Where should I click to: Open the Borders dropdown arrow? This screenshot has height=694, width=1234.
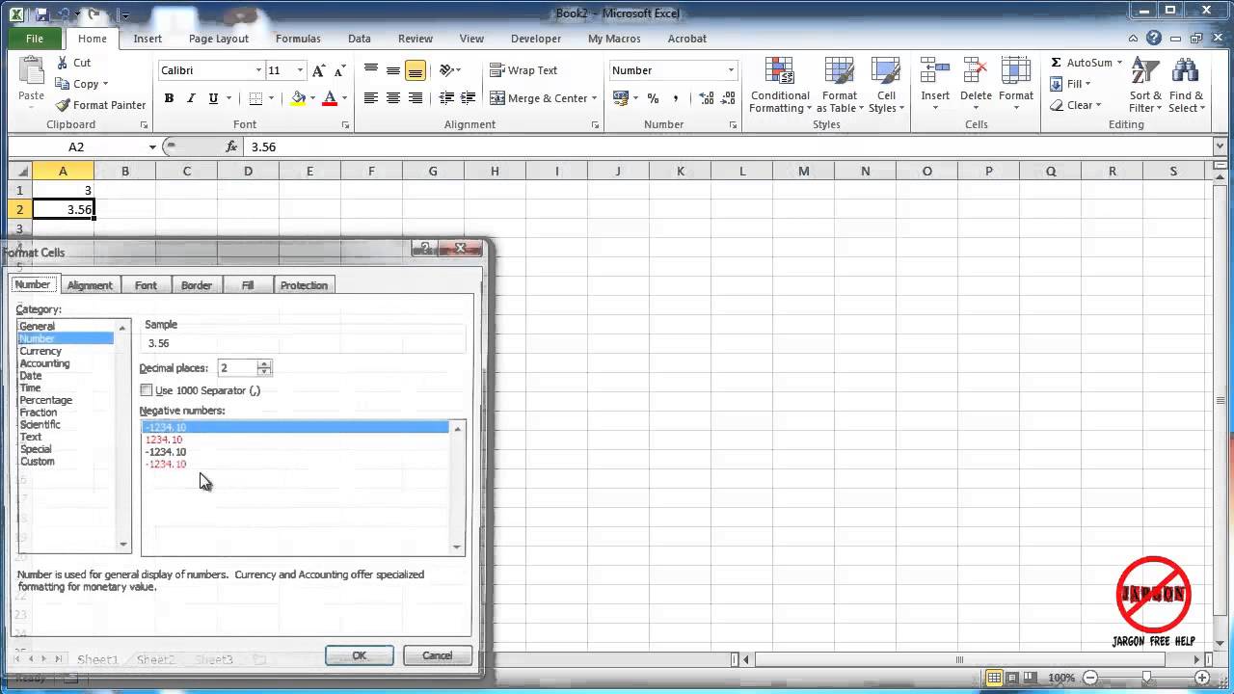tap(271, 98)
